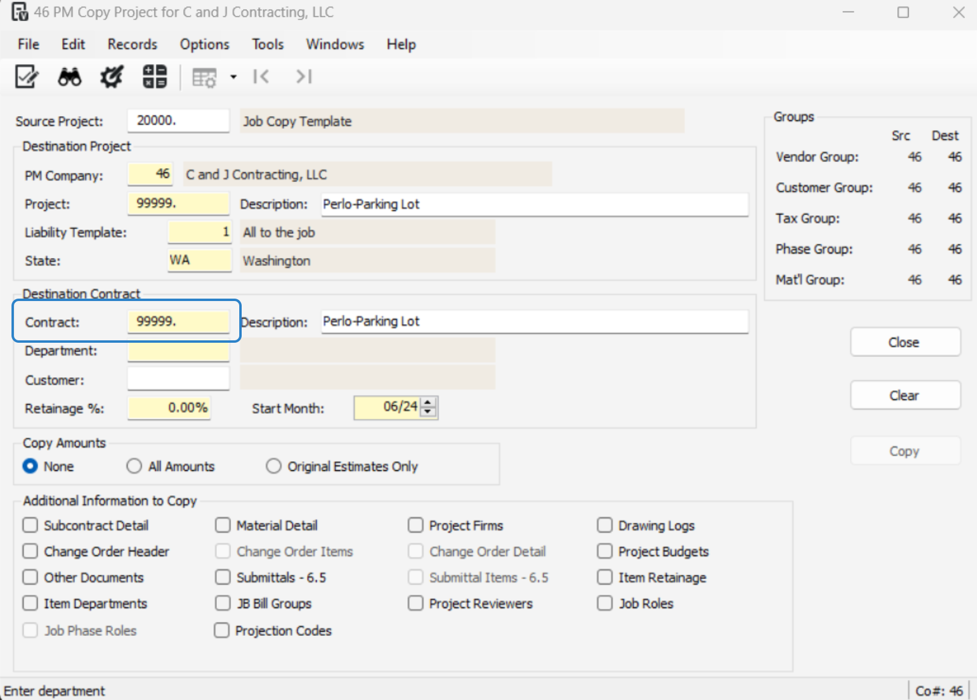Image resolution: width=977 pixels, height=700 pixels.
Task: Click the grid settings toolbar icon
Action: (x=204, y=77)
